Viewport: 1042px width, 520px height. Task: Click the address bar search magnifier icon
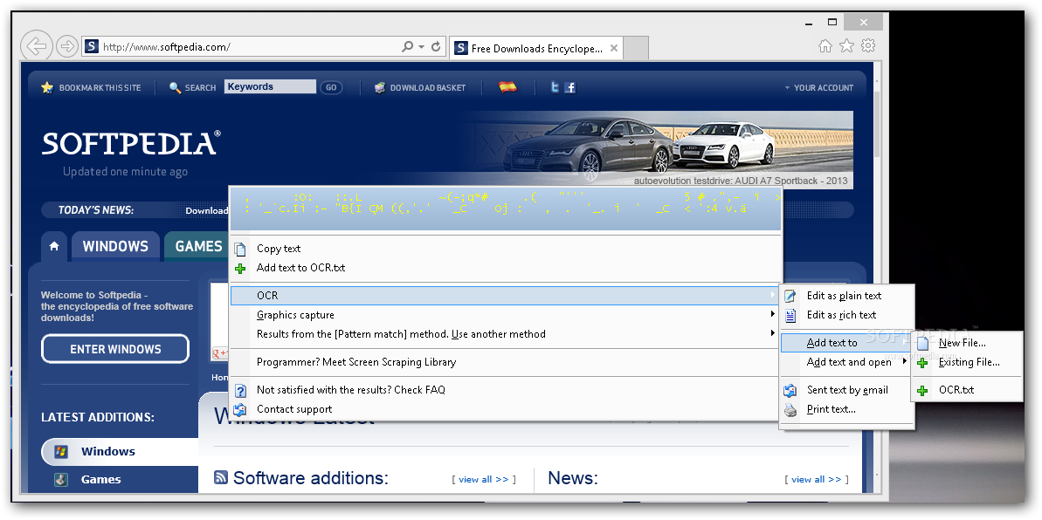click(408, 46)
